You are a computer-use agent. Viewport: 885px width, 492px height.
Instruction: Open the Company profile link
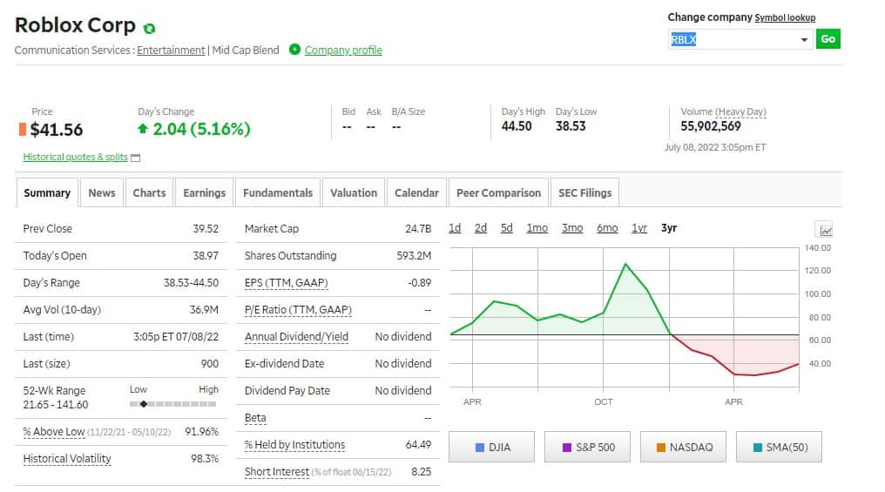point(343,51)
